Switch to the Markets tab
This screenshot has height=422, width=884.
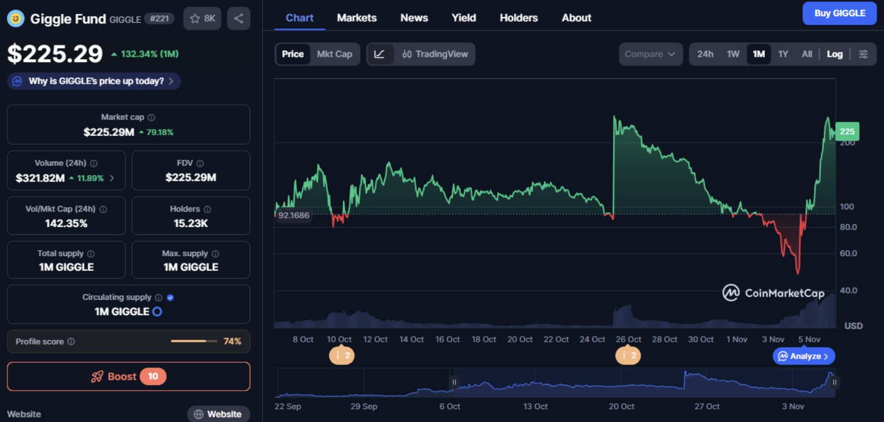point(357,18)
